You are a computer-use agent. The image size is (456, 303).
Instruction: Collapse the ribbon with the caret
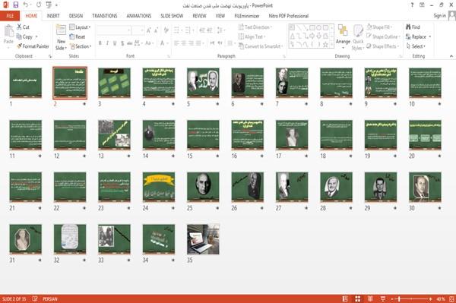(451, 56)
